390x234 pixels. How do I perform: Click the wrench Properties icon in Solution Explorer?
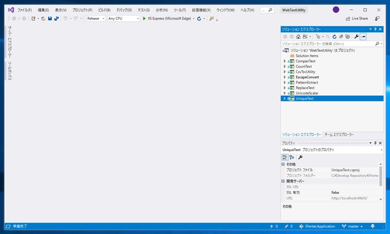click(x=356, y=36)
